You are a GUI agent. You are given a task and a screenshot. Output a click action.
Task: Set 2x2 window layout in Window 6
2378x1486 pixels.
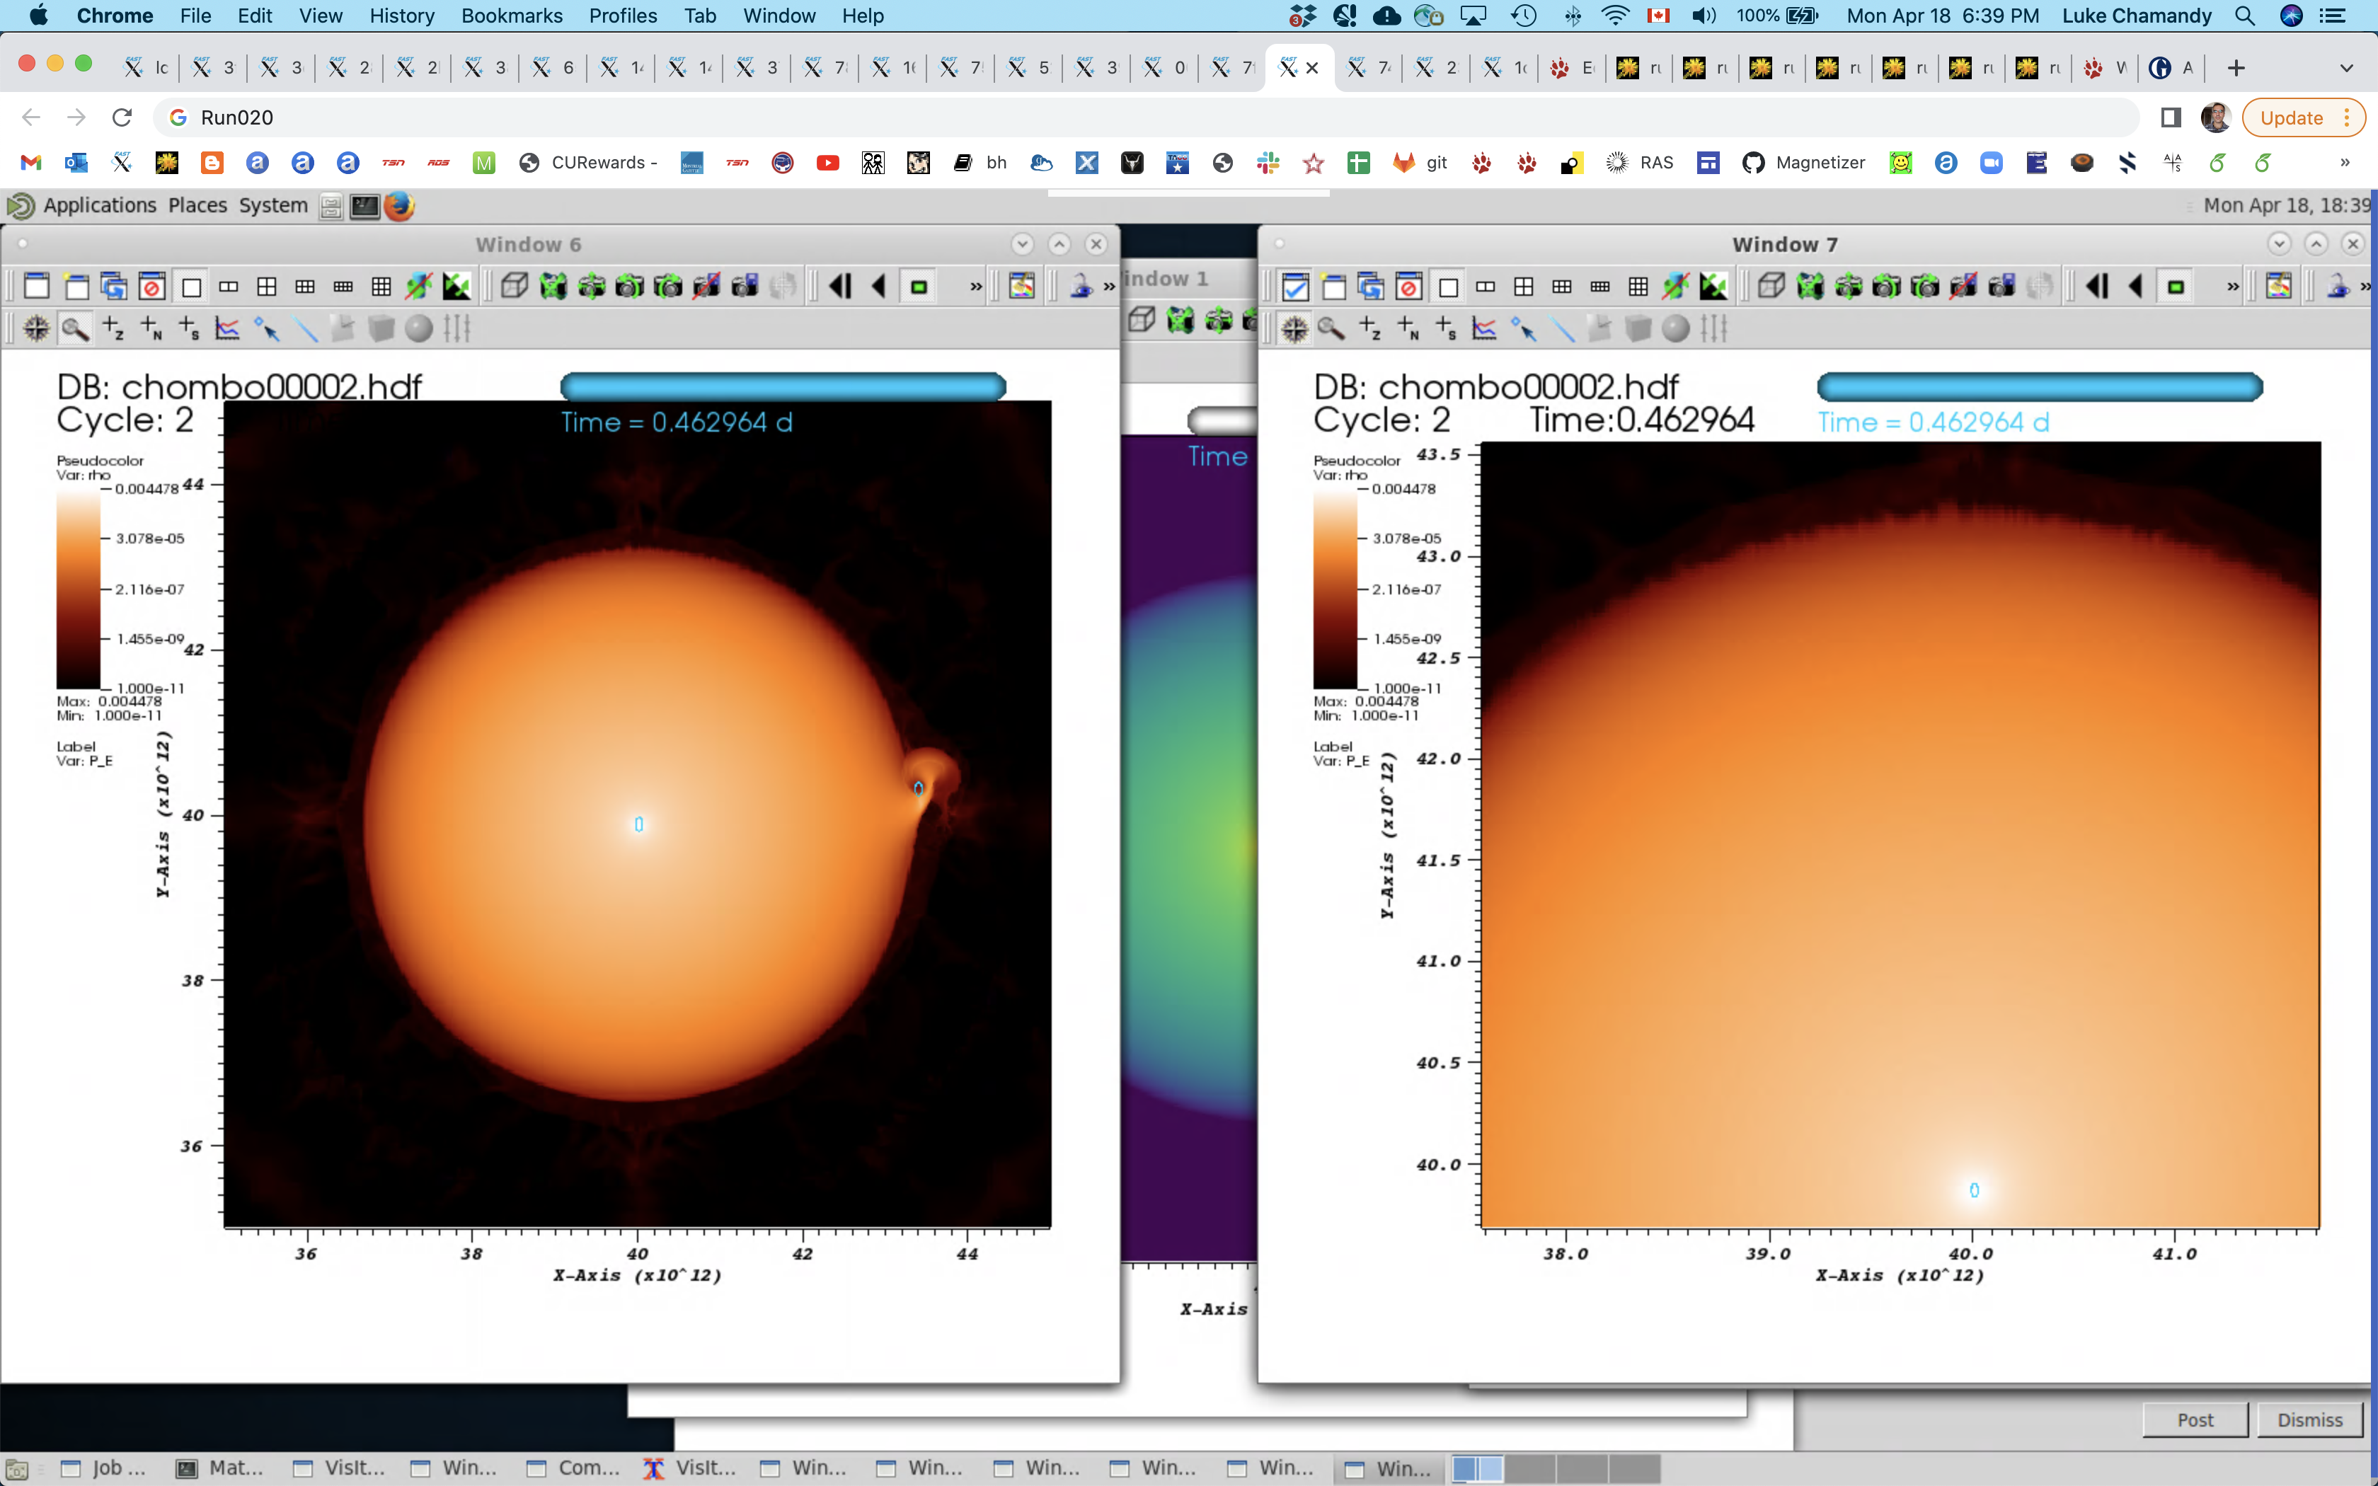click(266, 287)
